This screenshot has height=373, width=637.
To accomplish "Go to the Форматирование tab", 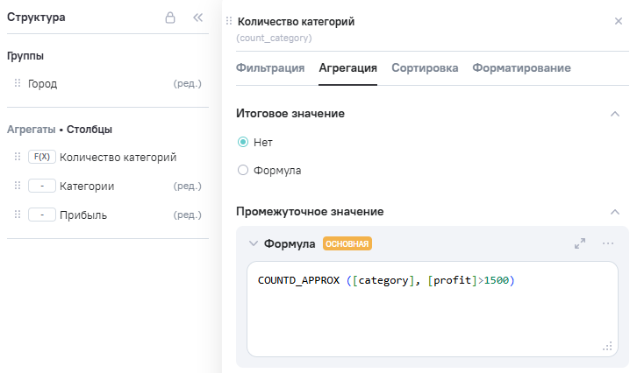I will coord(521,68).
